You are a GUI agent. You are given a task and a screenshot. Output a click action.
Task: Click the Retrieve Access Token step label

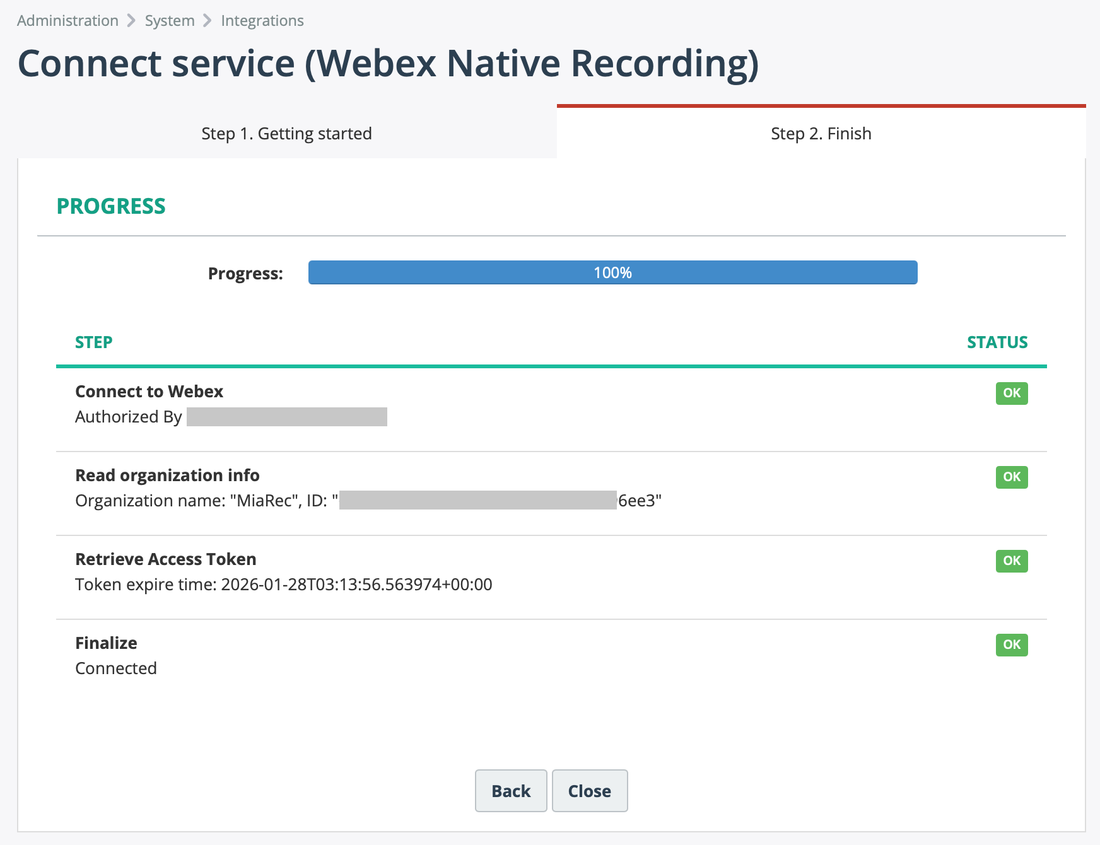tap(165, 559)
